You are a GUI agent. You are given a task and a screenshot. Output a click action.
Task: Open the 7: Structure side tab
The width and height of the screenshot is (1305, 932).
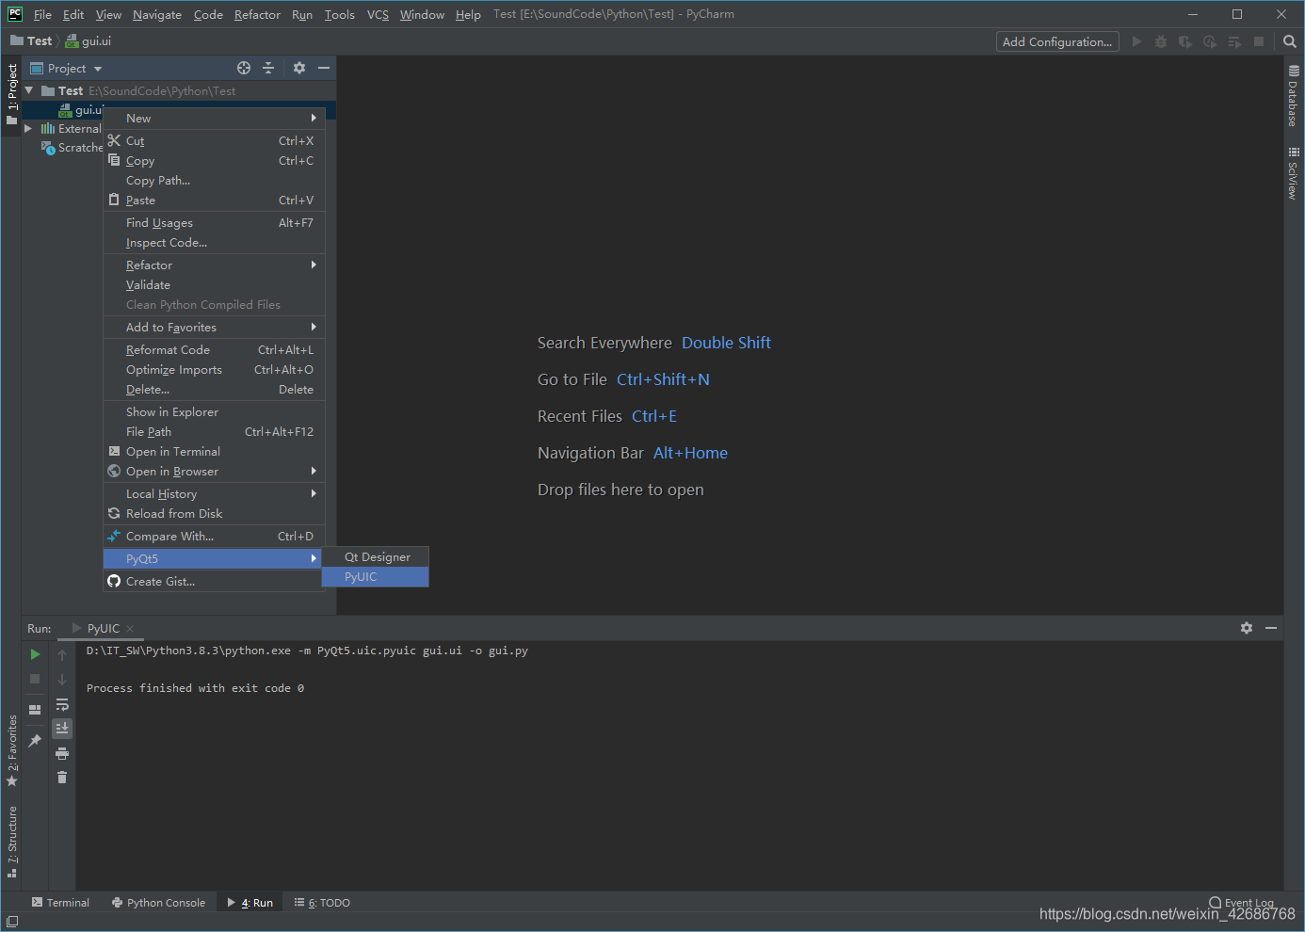[12, 842]
